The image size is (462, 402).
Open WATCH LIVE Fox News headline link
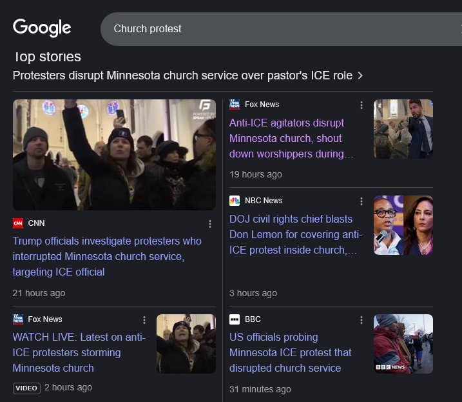point(79,352)
